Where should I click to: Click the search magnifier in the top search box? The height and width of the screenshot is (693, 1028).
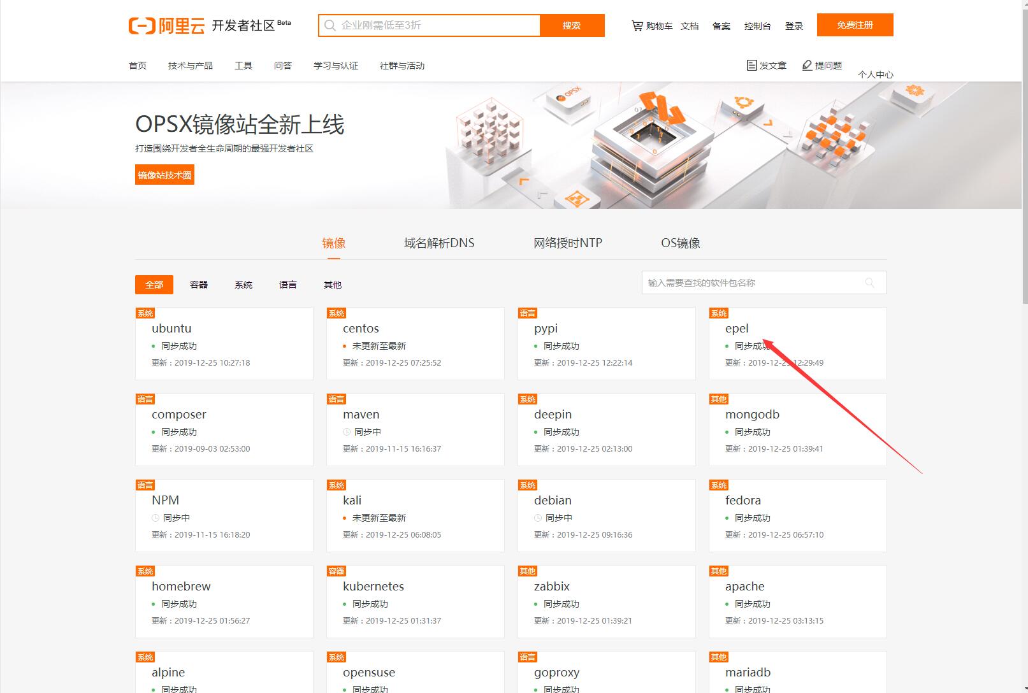coord(329,25)
